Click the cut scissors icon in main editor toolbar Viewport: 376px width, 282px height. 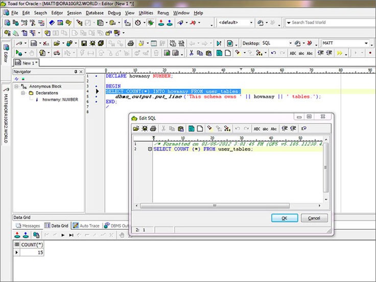pos(191,53)
